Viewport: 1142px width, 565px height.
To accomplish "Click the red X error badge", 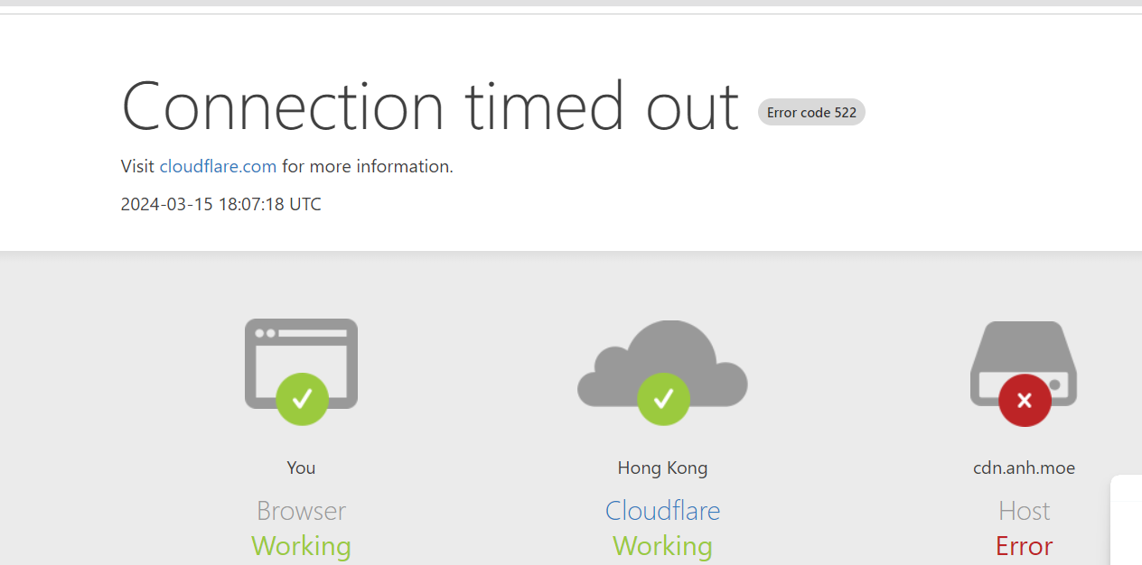I will tap(1025, 400).
